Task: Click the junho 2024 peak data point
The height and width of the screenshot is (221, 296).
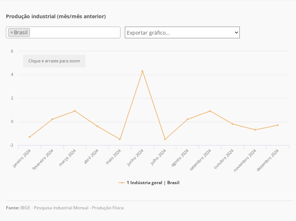Action: click(142, 71)
